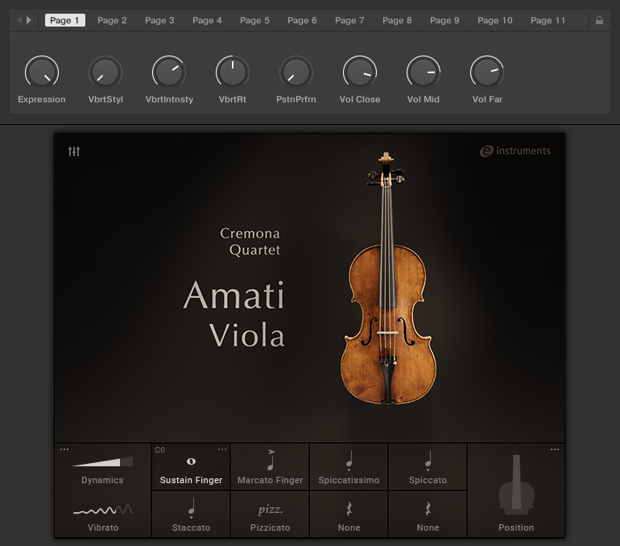
Task: Click the VbrtIntnsty knob
Action: click(x=169, y=72)
